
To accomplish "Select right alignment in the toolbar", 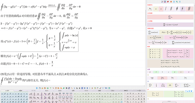I will [x=87, y=88].
